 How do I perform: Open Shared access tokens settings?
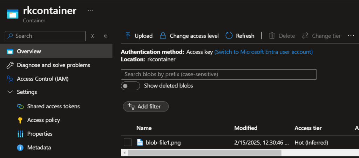53,106
